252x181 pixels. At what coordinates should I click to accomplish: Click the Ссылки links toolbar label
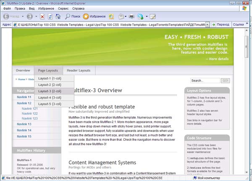pyautogui.click(x=238, y=25)
